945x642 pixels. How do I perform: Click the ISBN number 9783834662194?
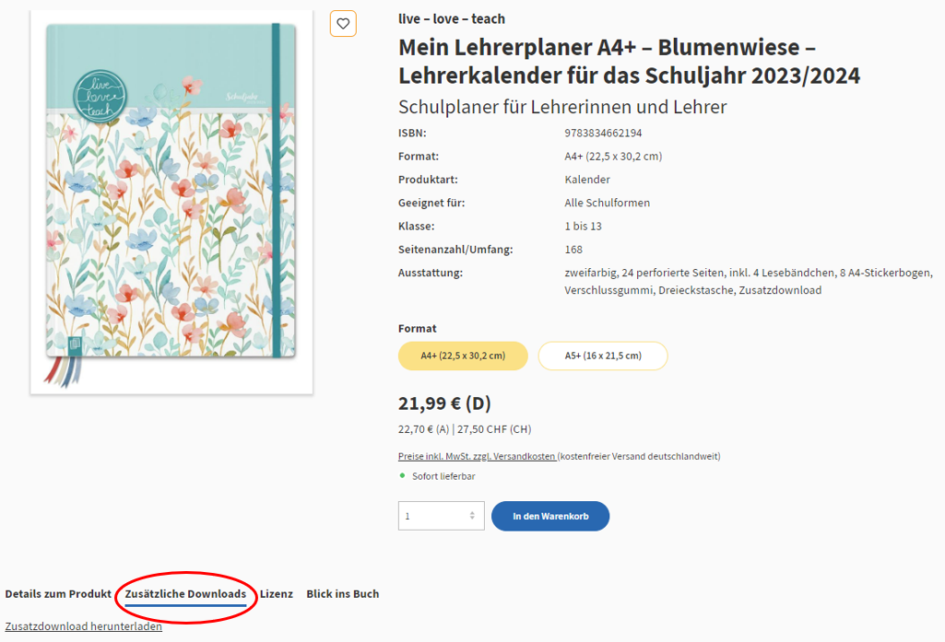pyautogui.click(x=603, y=133)
